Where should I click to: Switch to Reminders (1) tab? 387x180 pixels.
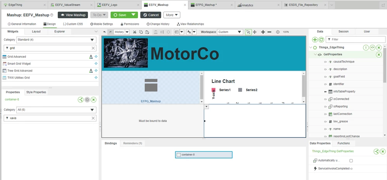click(133, 143)
